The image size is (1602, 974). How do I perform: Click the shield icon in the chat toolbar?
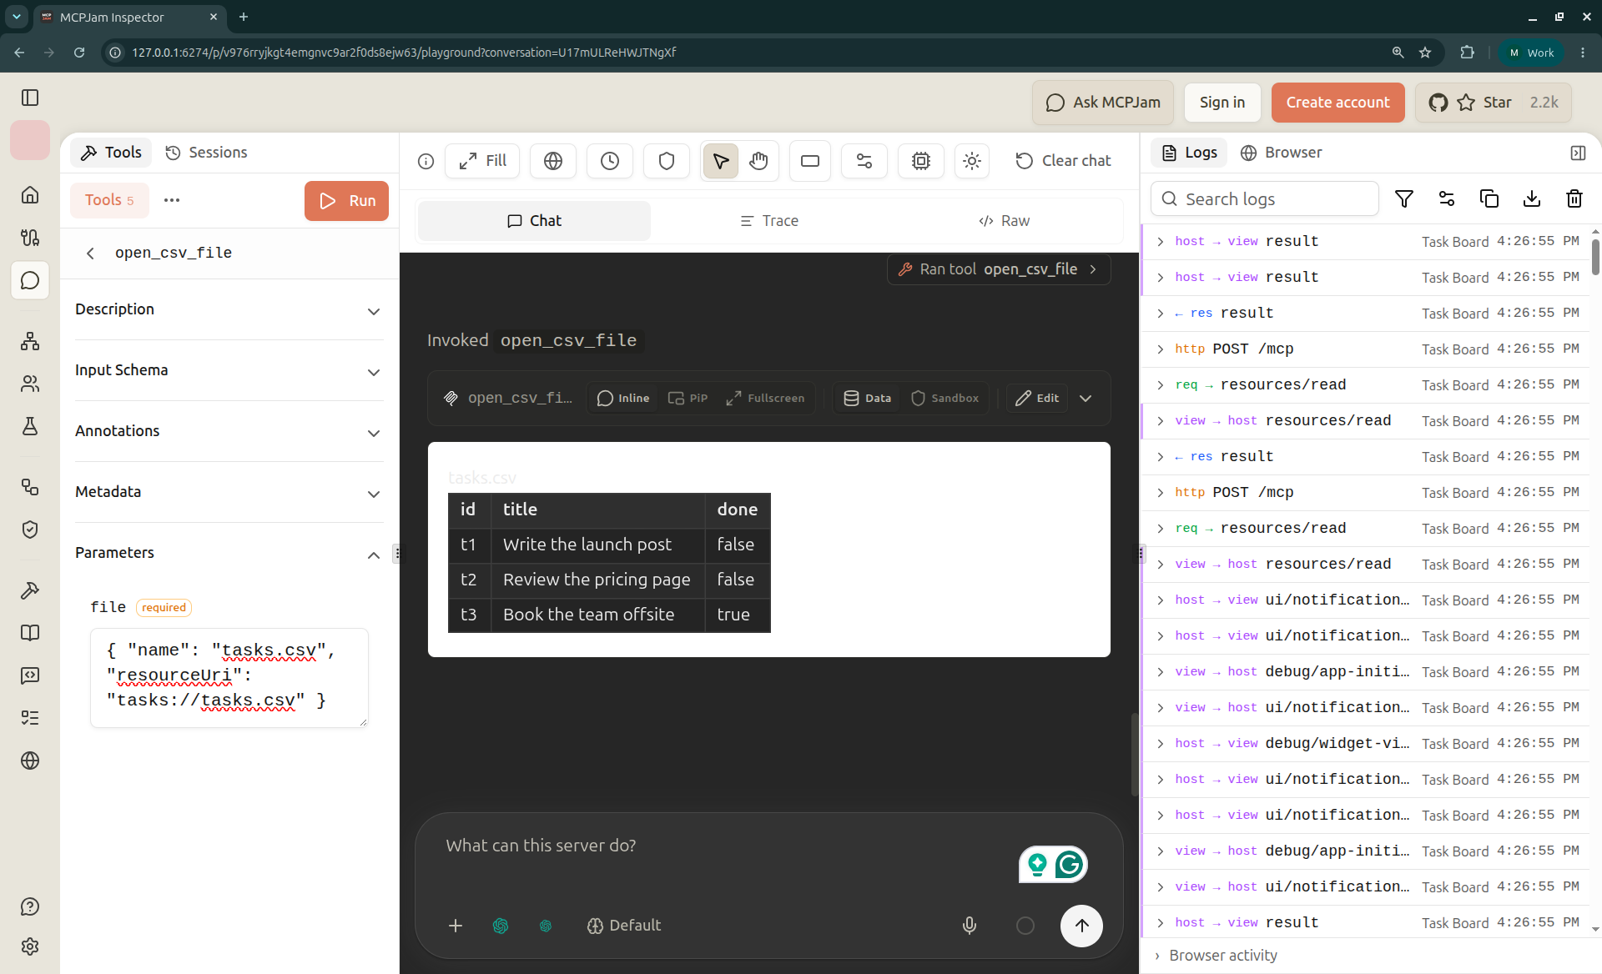pos(667,161)
